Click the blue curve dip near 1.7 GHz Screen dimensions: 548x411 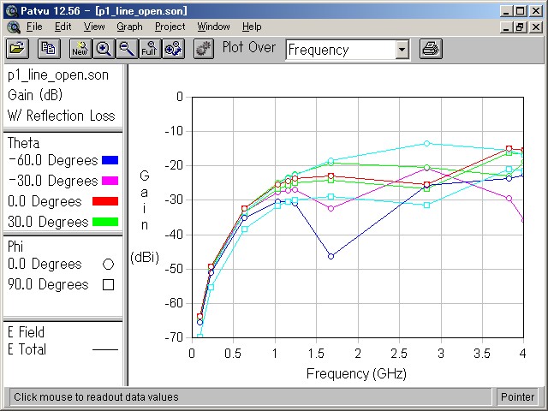[x=331, y=256]
